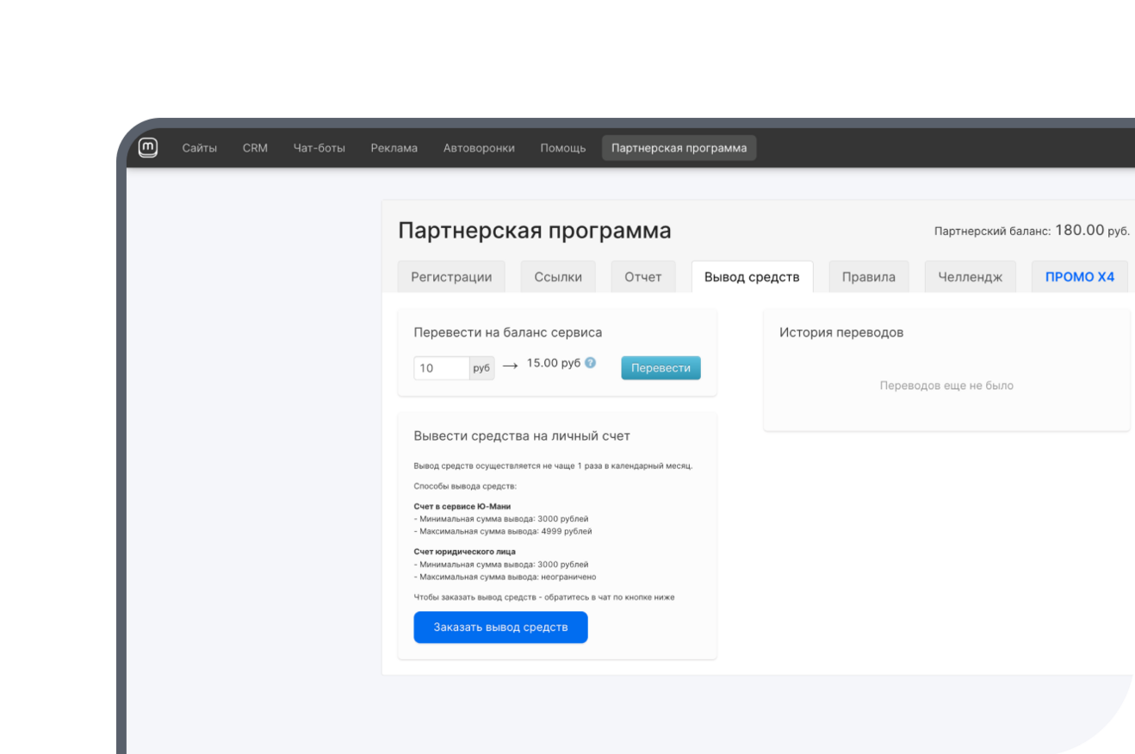
Task: Click the transfer amount input field
Action: (x=442, y=368)
